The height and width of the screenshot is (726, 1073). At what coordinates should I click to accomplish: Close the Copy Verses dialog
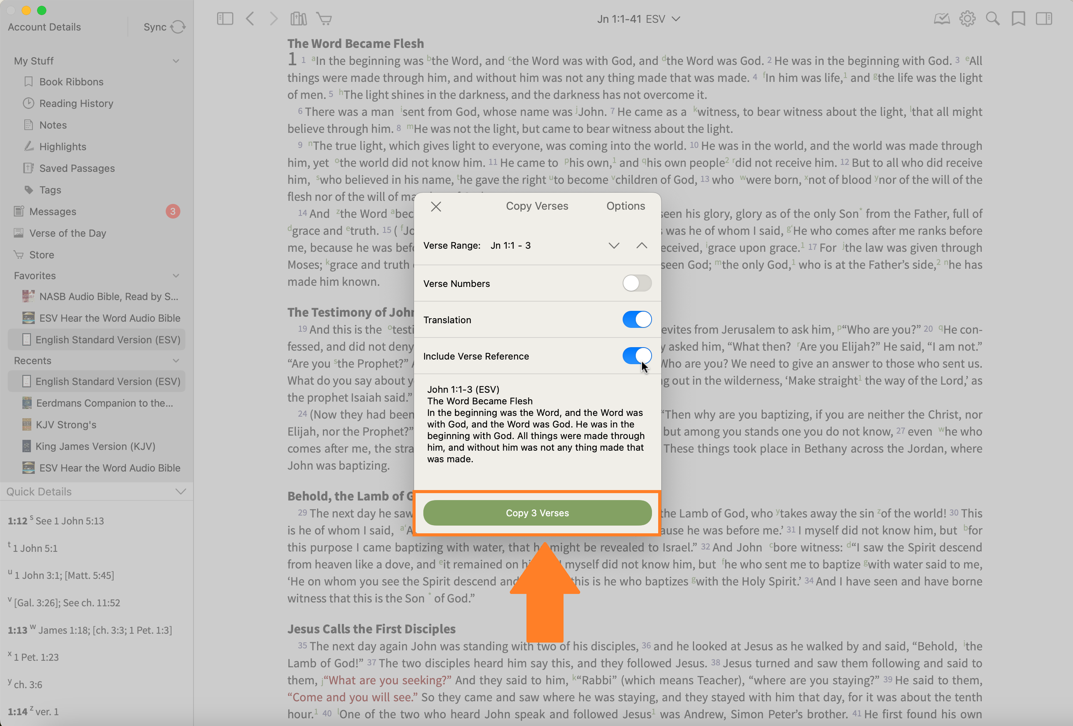tap(436, 206)
